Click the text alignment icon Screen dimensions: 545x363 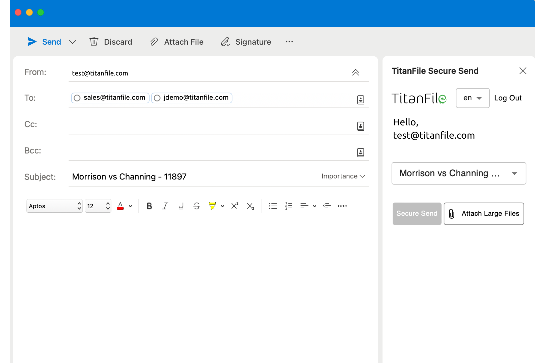click(x=304, y=206)
